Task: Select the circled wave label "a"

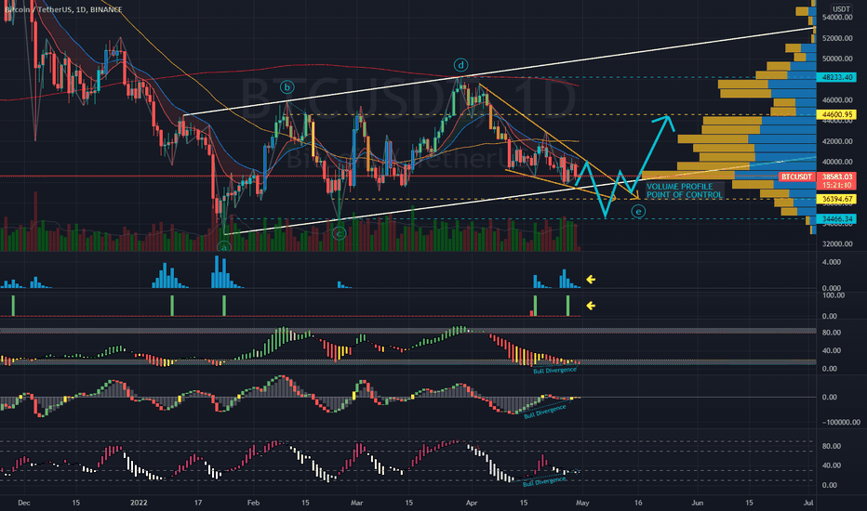Action: coord(224,247)
